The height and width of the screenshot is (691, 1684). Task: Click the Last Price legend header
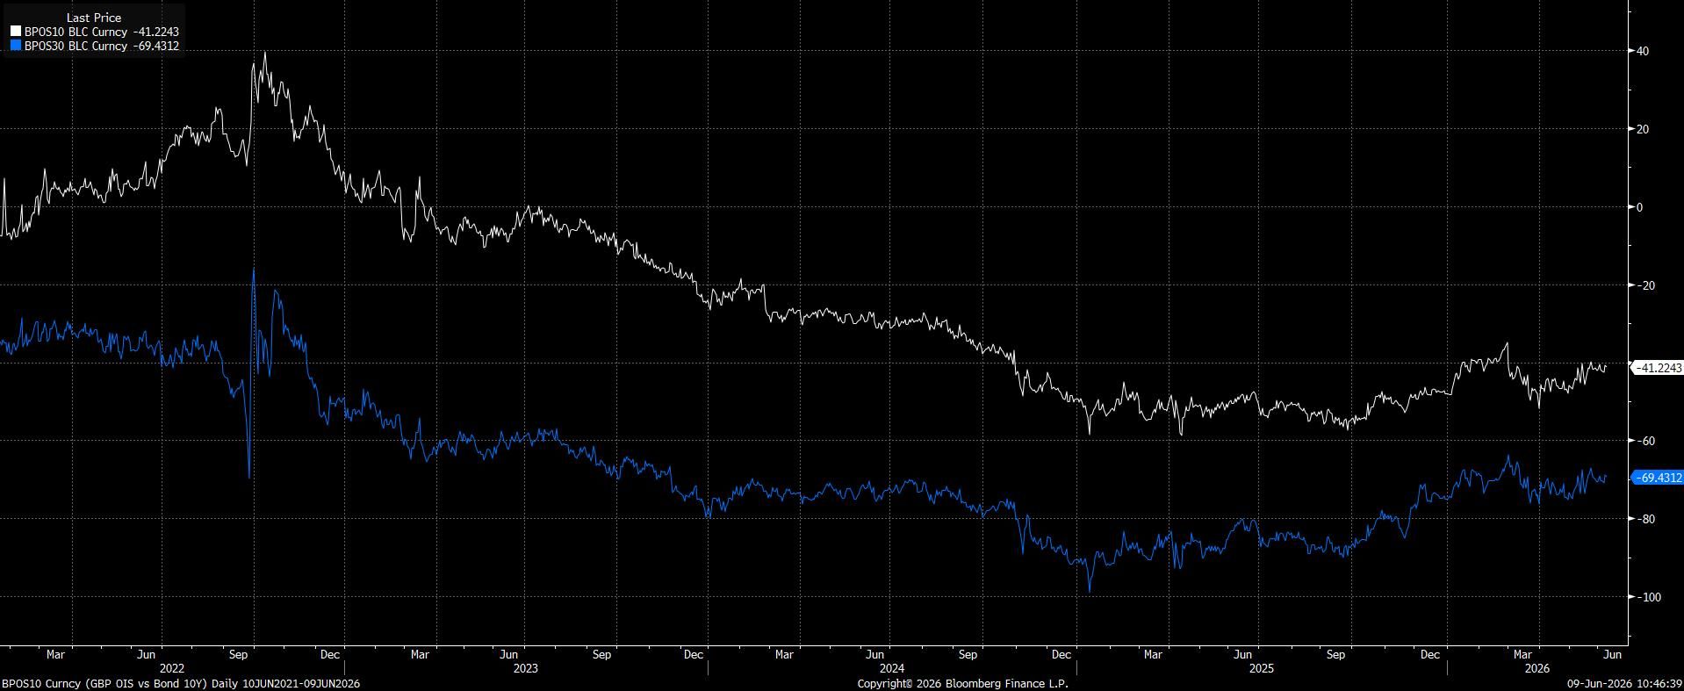pyautogui.click(x=94, y=18)
